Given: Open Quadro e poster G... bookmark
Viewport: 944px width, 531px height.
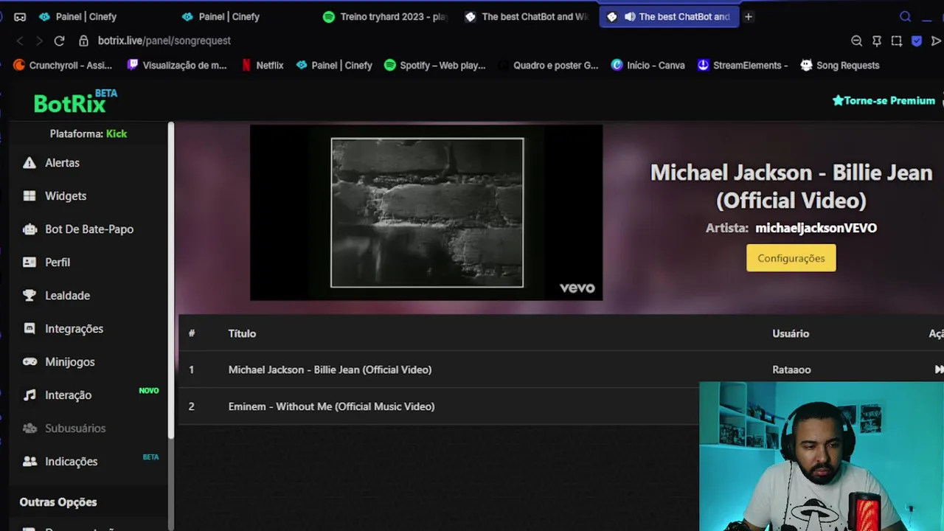Looking at the screenshot, I should pyautogui.click(x=548, y=65).
